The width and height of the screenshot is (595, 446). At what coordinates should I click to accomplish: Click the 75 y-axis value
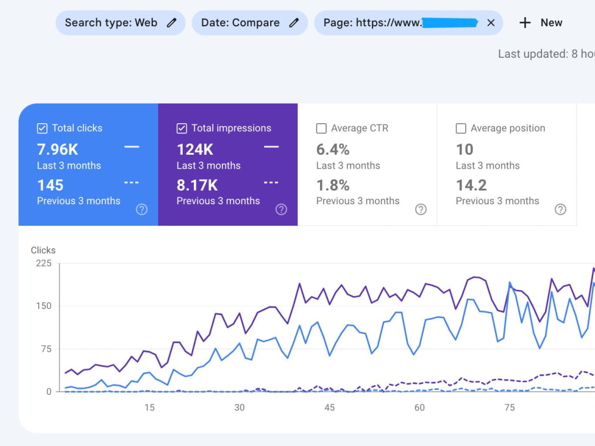click(46, 349)
